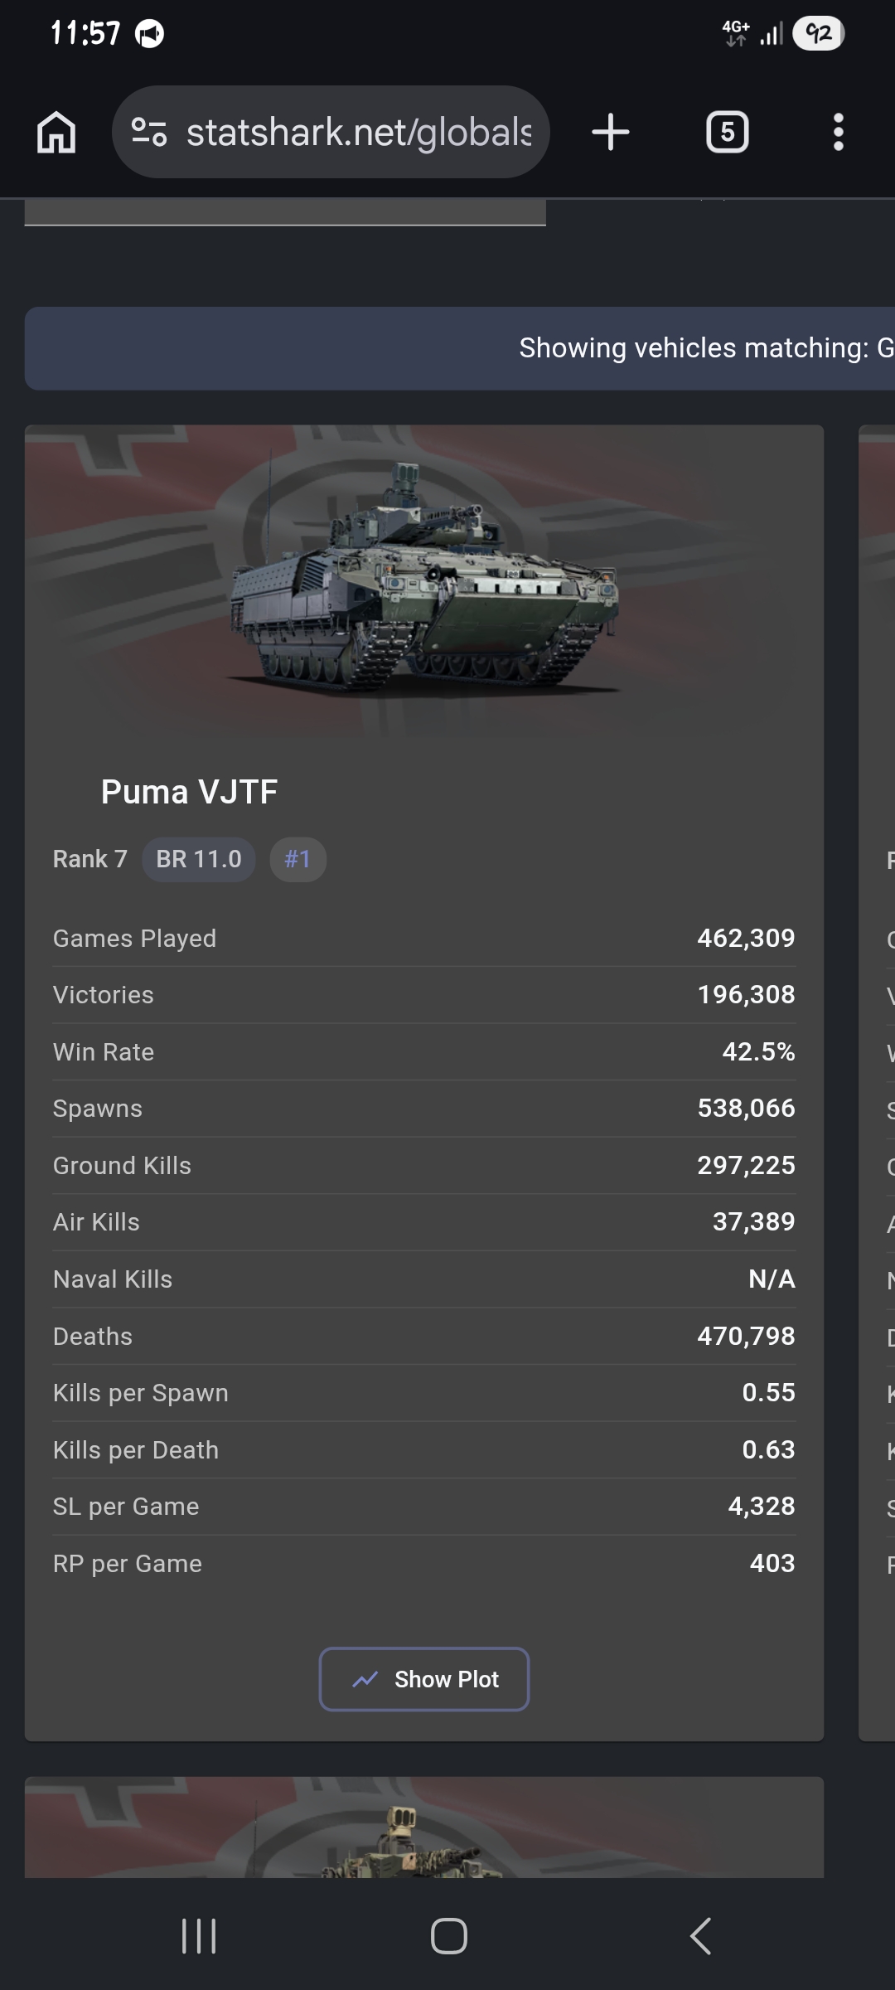Tap the chart line icon in Show Plot
This screenshot has width=895, height=1990.
[365, 1679]
